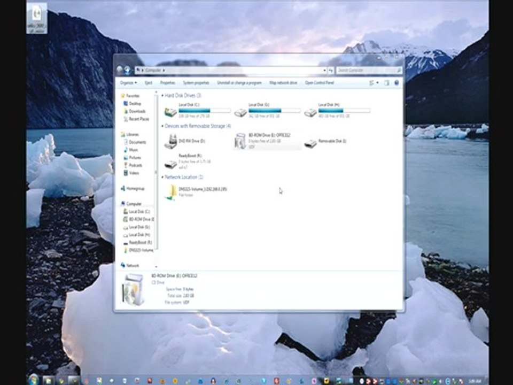Click the Local Disk (H:) capacity bar
Image resolution: width=513 pixels, height=385 pixels.
pyautogui.click(x=344, y=111)
